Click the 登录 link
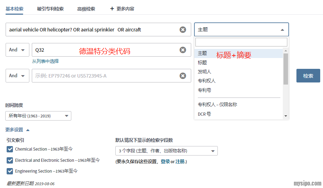 [165, 162]
